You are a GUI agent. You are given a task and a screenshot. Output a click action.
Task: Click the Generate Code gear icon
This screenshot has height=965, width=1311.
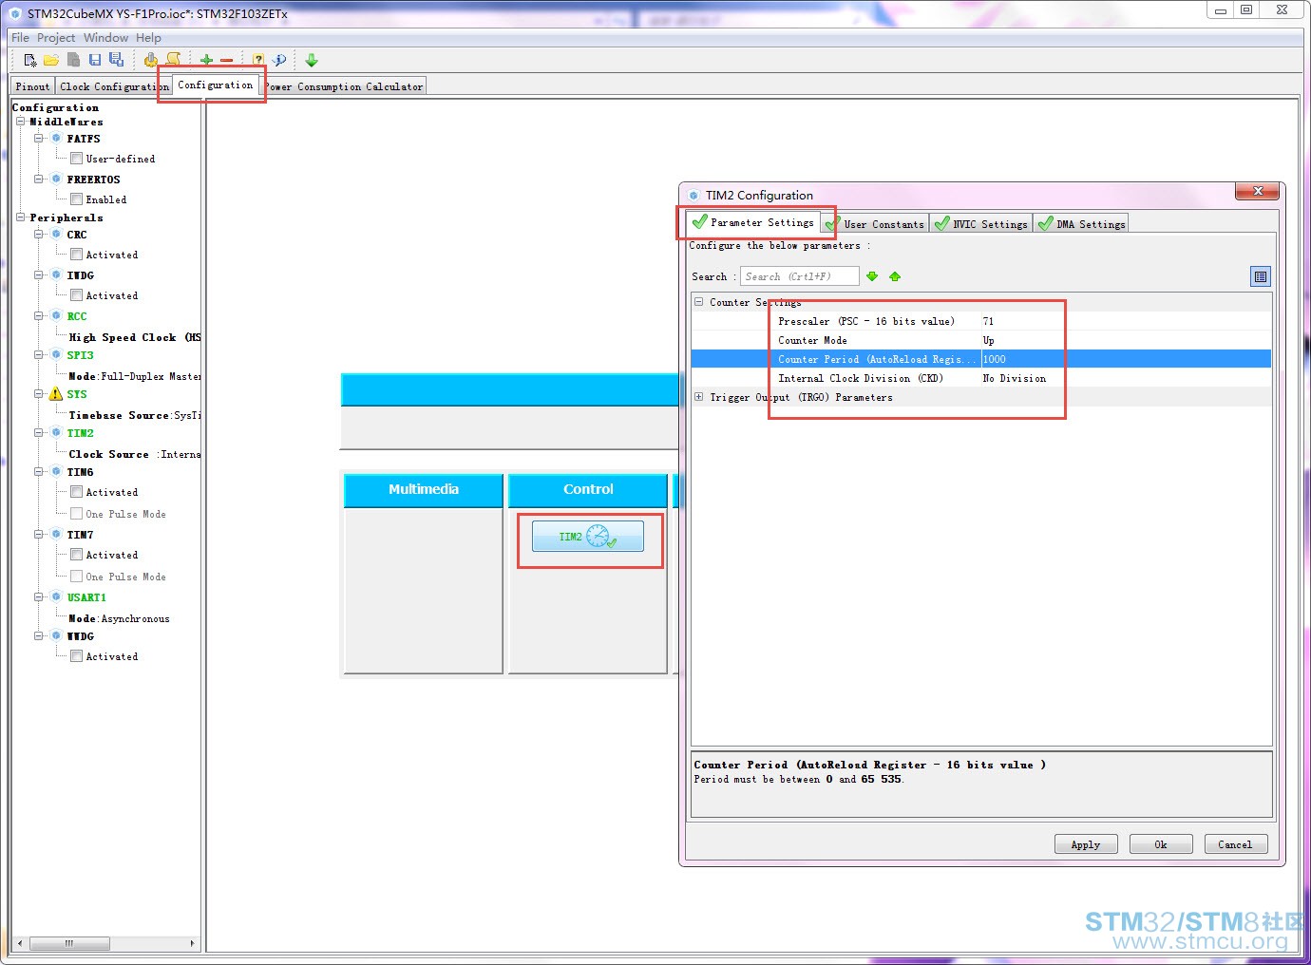point(151,60)
